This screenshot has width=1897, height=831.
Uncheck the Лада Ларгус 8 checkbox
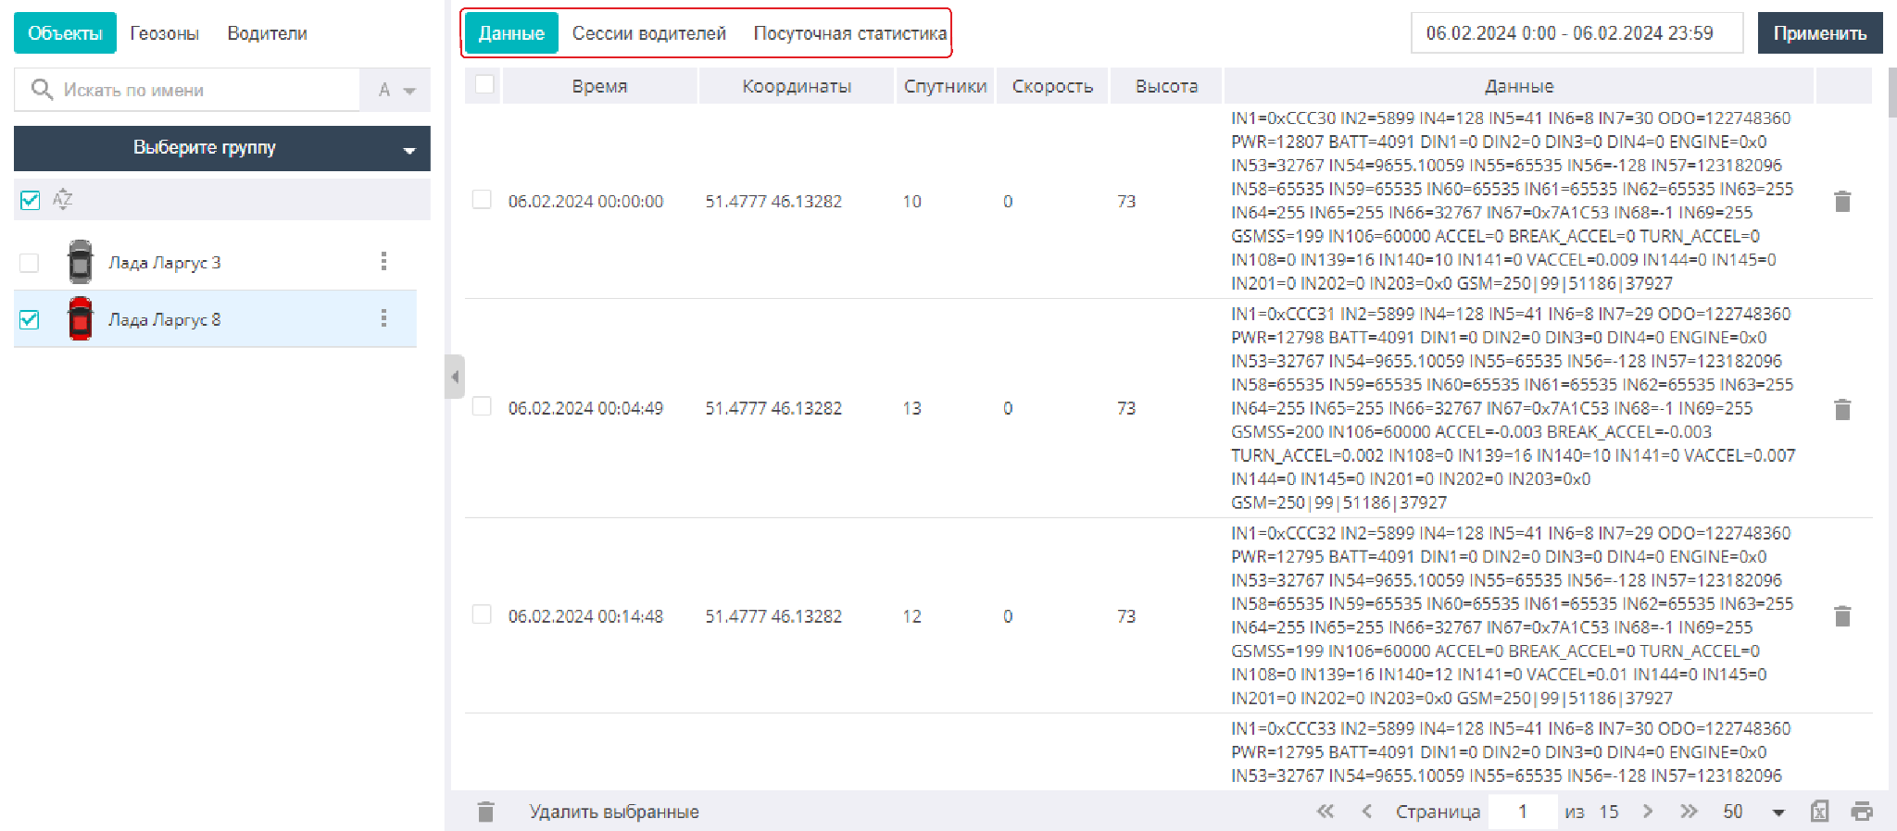click(30, 320)
